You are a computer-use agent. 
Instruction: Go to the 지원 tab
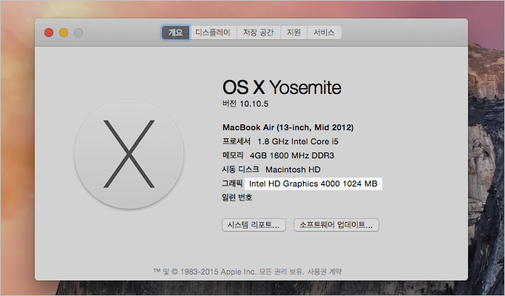294,33
